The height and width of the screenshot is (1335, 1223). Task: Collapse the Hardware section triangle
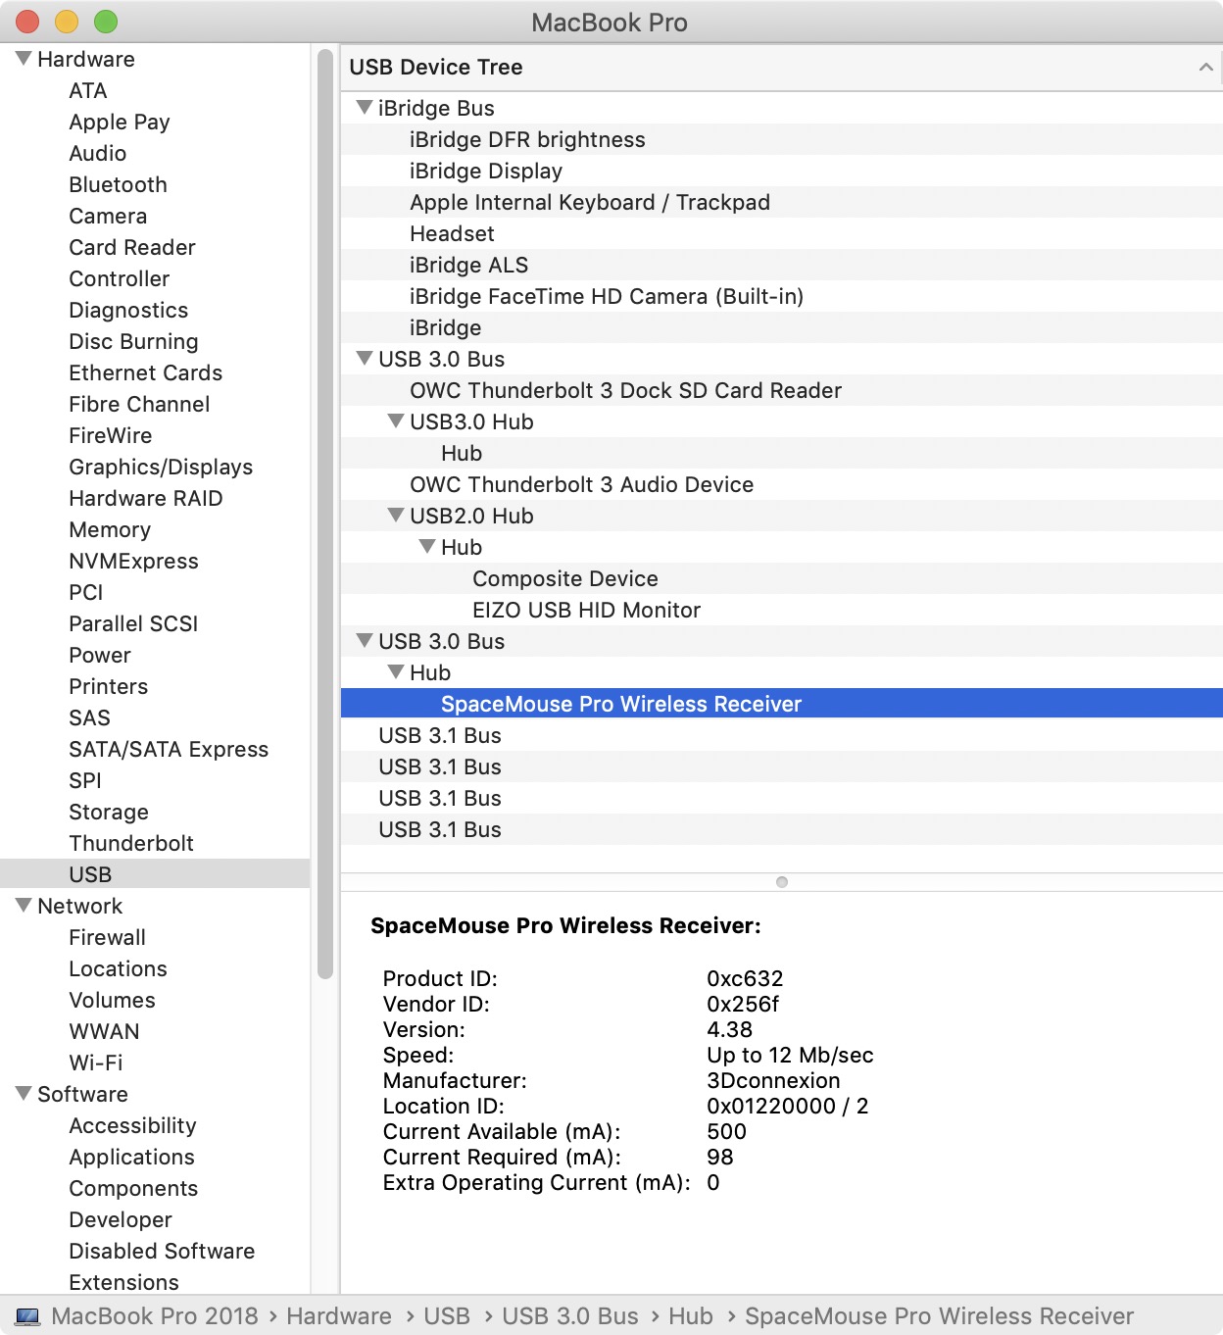[x=24, y=58]
